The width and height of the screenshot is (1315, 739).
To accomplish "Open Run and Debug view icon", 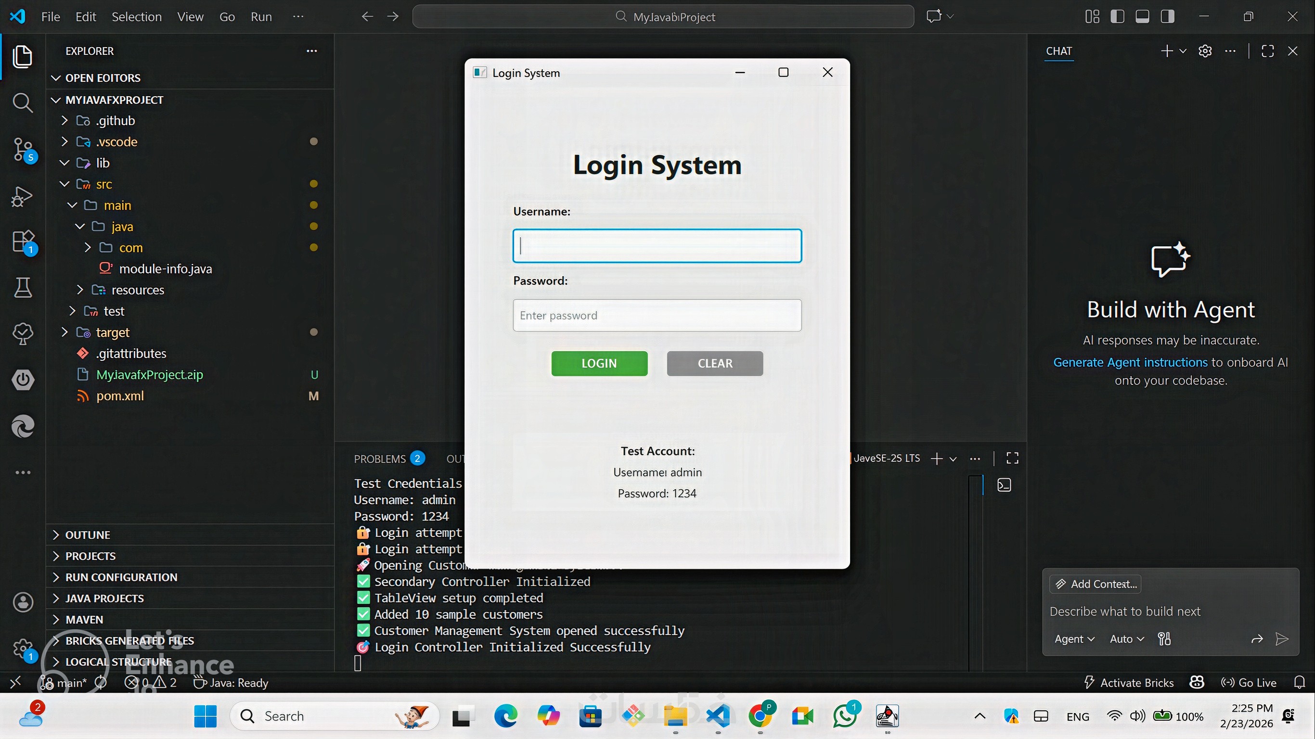I will point(23,196).
